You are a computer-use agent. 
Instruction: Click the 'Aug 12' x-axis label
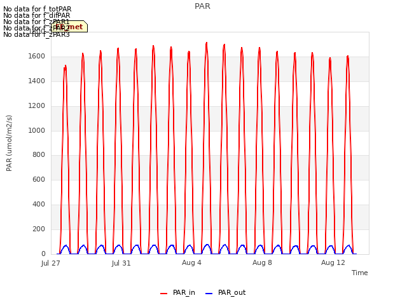pos(333,262)
